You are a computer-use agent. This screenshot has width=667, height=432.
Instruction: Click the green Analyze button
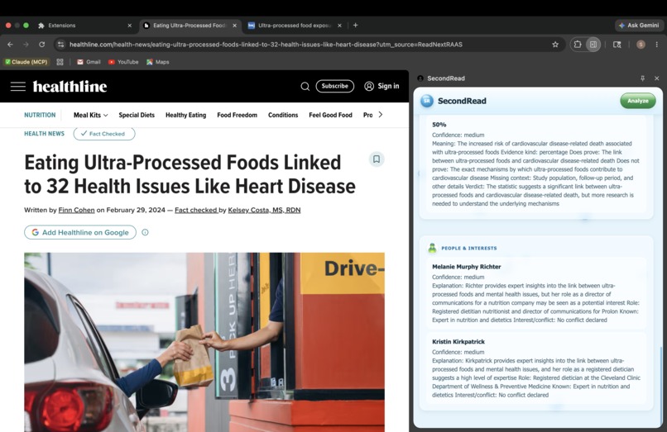638,101
